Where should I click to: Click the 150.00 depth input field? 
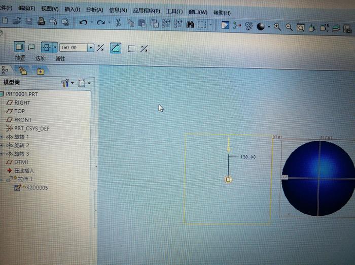pos(74,48)
